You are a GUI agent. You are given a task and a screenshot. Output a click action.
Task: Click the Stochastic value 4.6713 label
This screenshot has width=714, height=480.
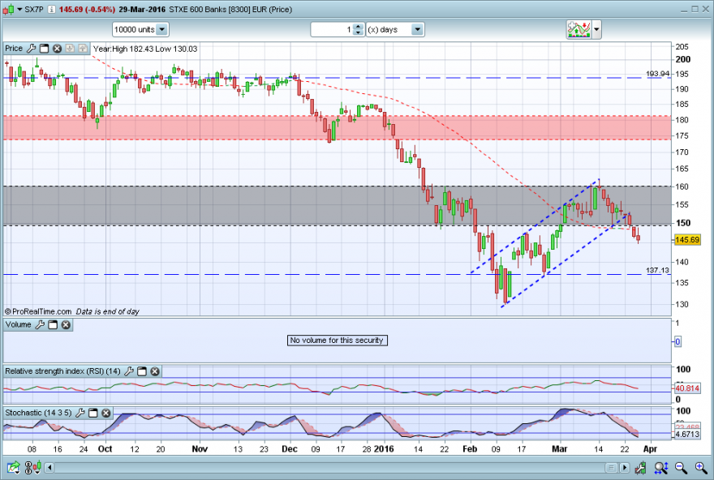click(x=687, y=434)
